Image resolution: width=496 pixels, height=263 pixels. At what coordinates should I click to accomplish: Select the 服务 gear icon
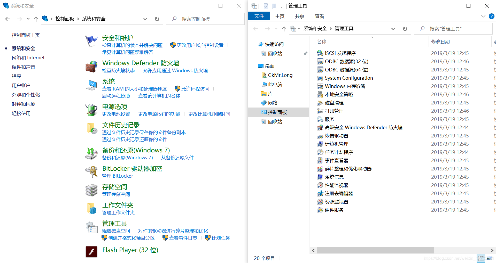pyautogui.click(x=320, y=119)
